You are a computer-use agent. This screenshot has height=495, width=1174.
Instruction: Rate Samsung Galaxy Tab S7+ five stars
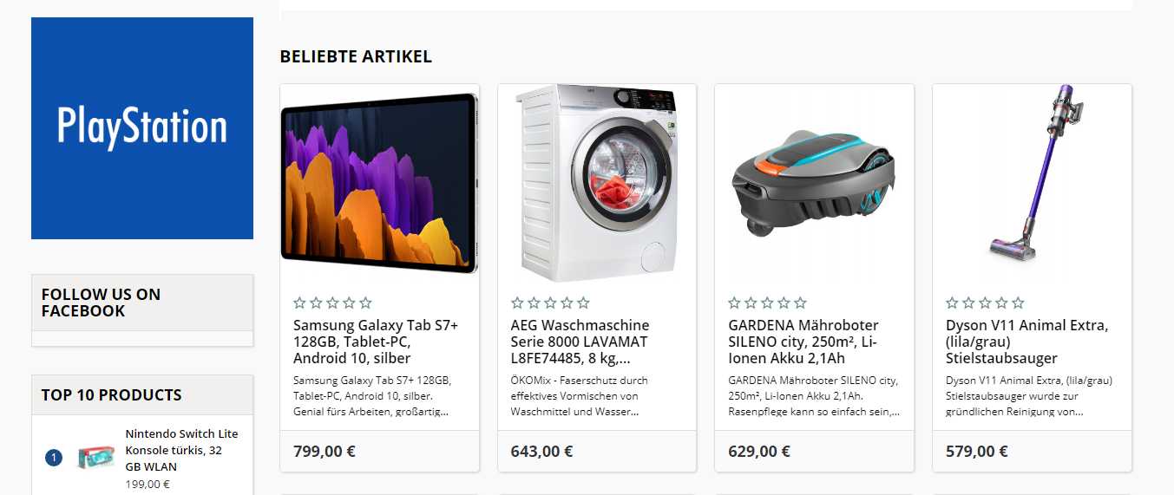click(x=365, y=303)
